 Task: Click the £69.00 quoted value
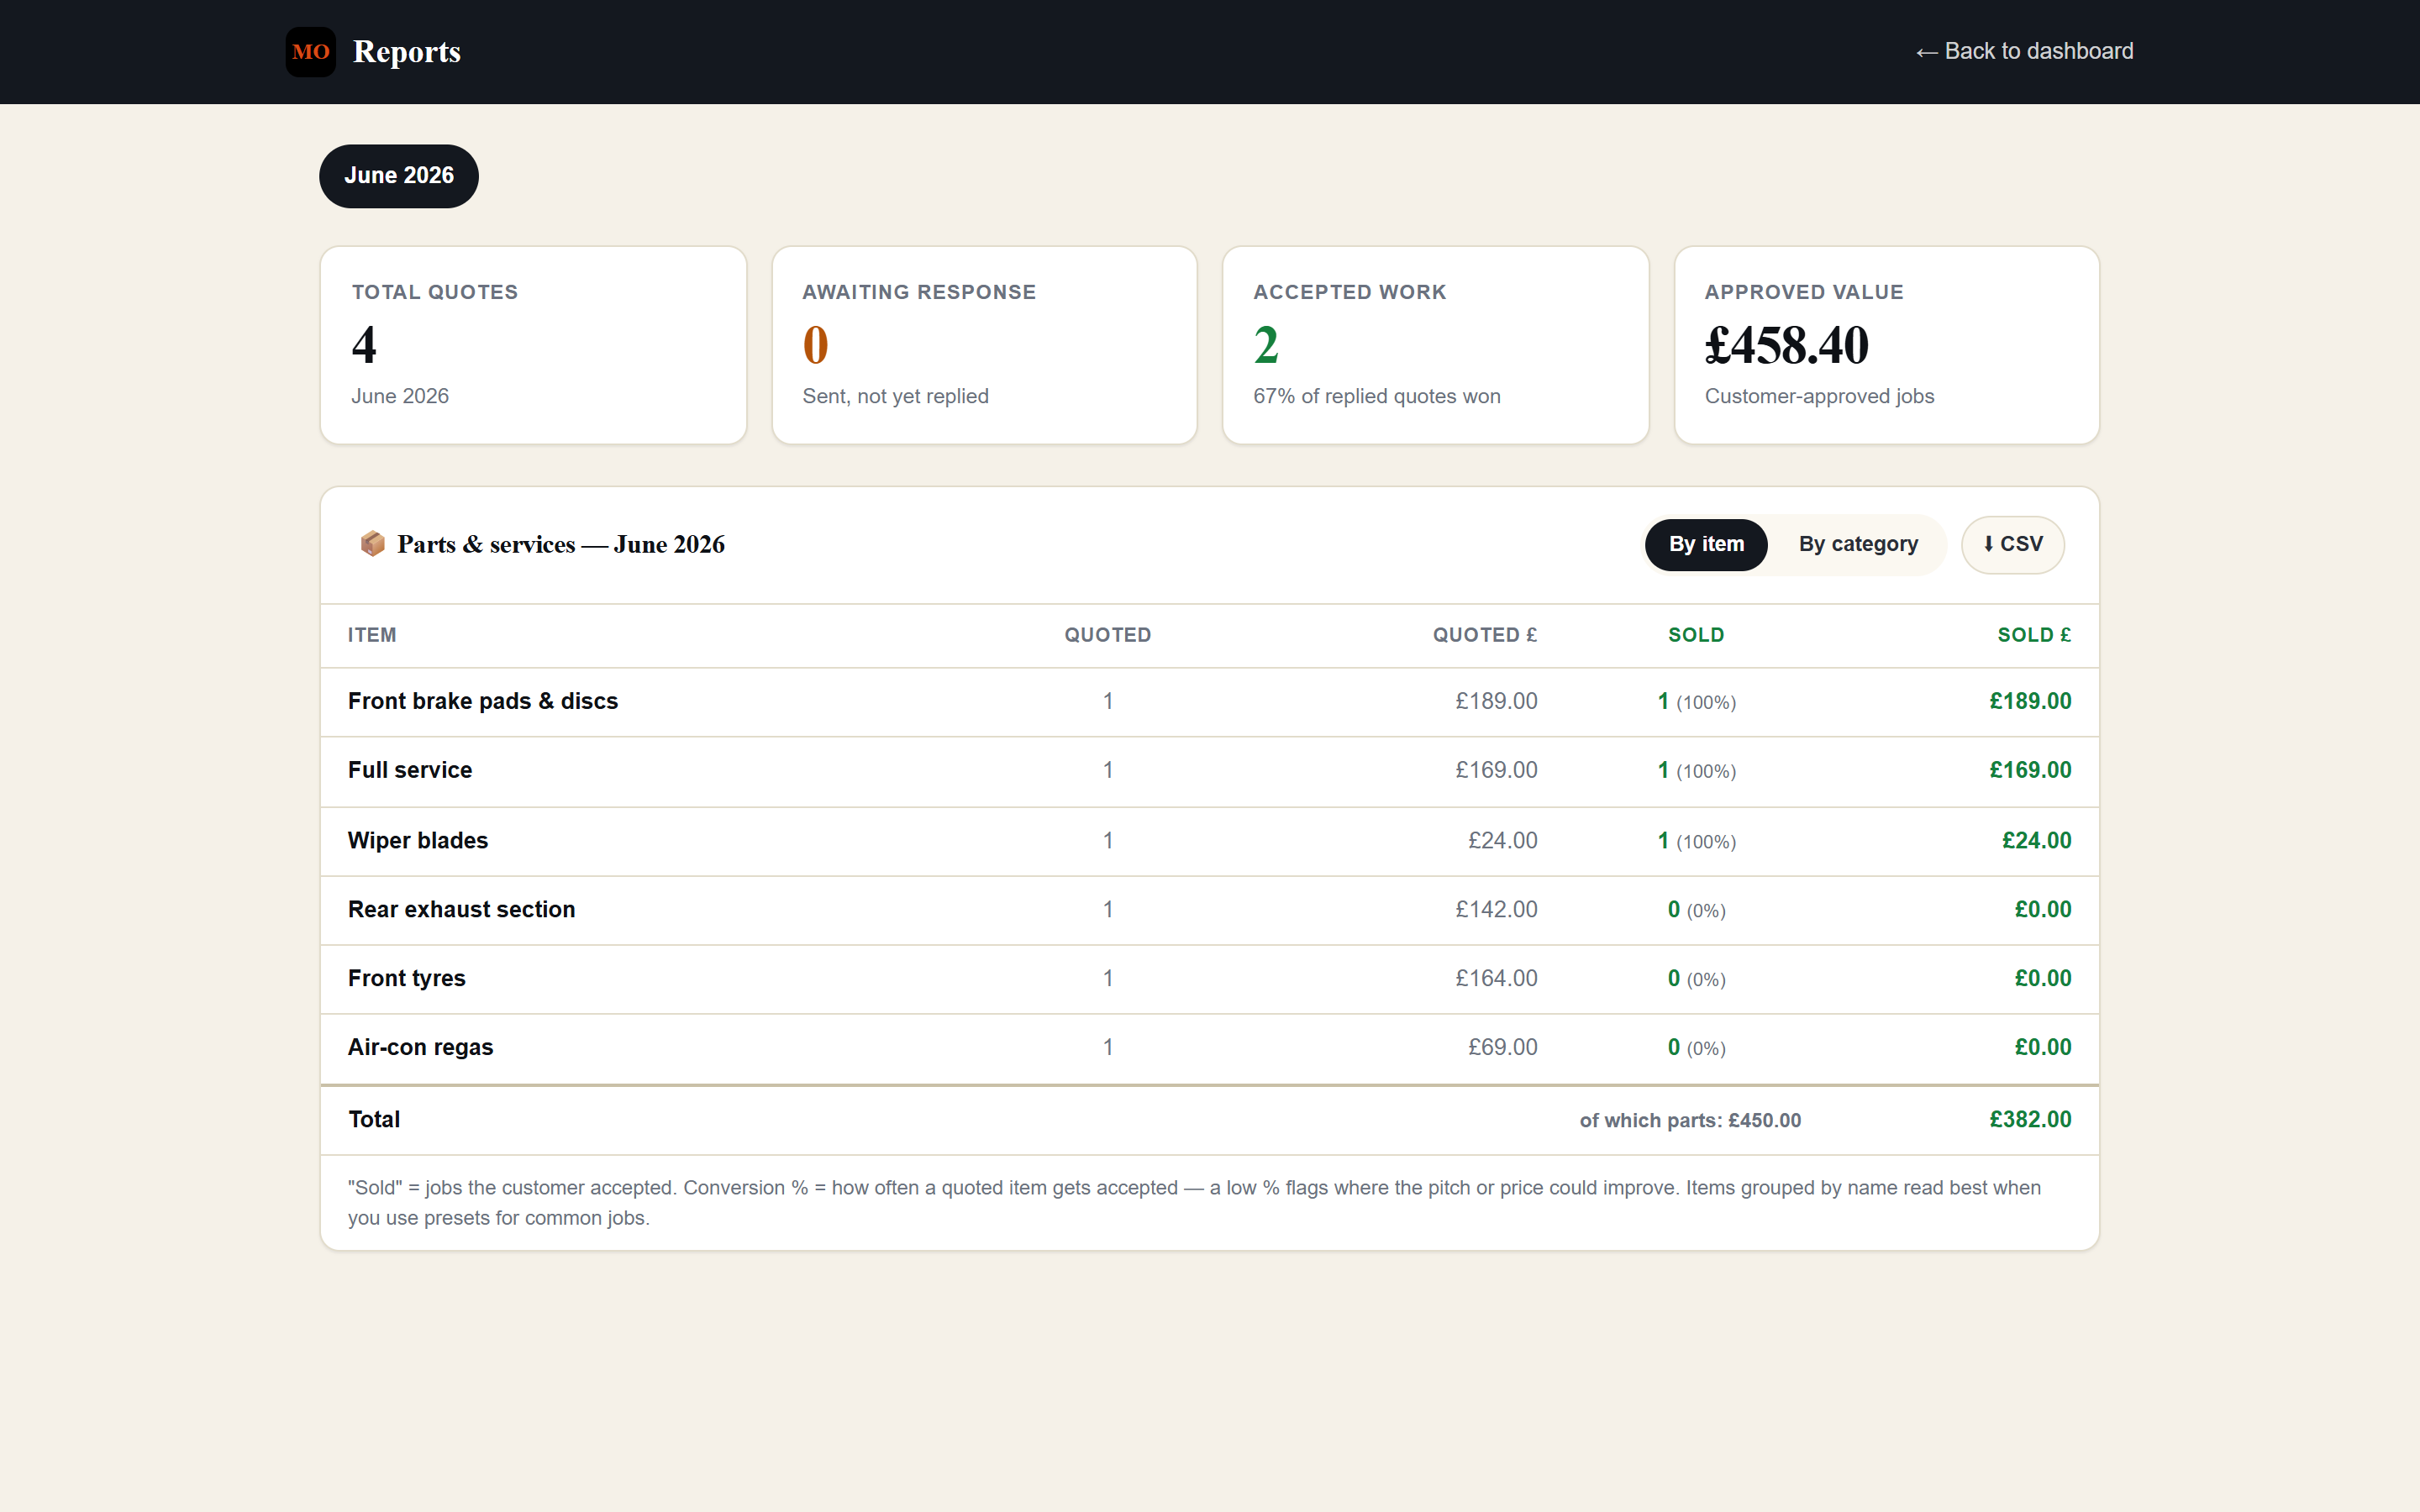click(1502, 1047)
